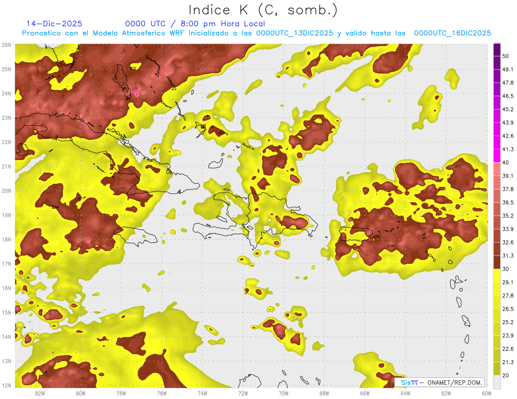Viewport: 517px width, 399px height.
Task: Click the '66W' longitude label
Action: [365, 393]
